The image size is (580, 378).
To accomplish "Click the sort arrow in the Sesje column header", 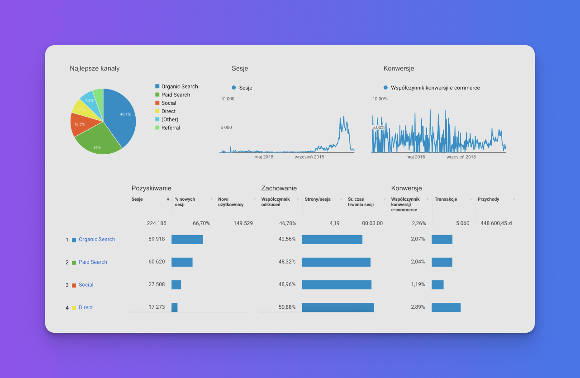I will click(168, 199).
